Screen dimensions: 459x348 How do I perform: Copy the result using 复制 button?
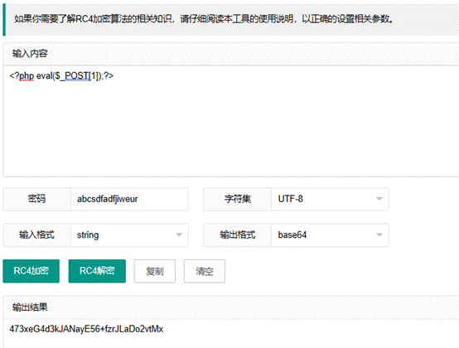tap(155, 271)
